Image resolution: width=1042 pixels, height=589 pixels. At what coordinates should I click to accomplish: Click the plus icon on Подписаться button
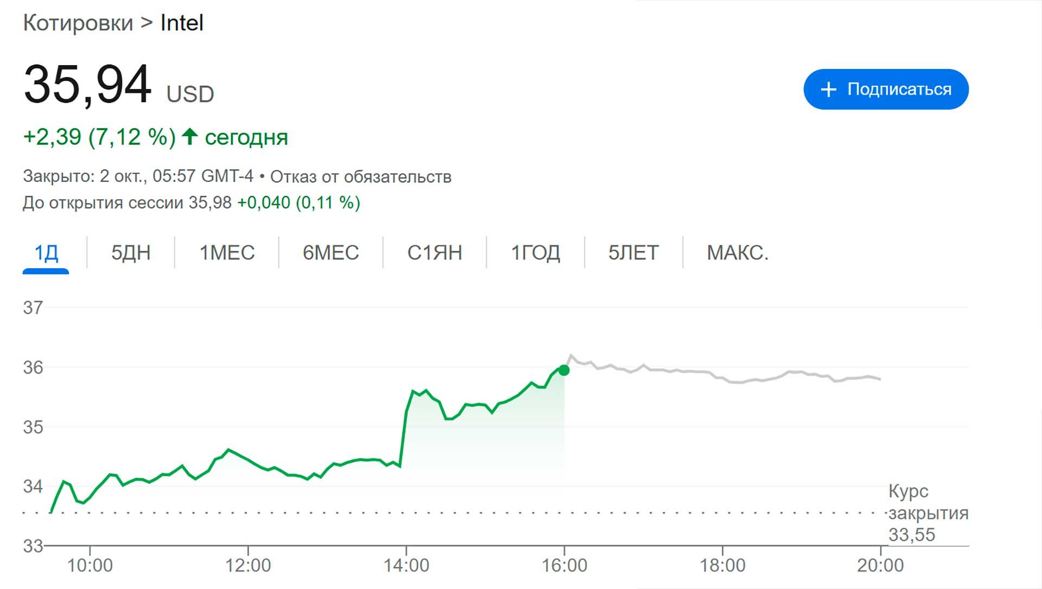coord(828,89)
